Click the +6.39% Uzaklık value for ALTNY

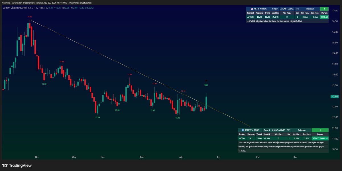click(267, 138)
